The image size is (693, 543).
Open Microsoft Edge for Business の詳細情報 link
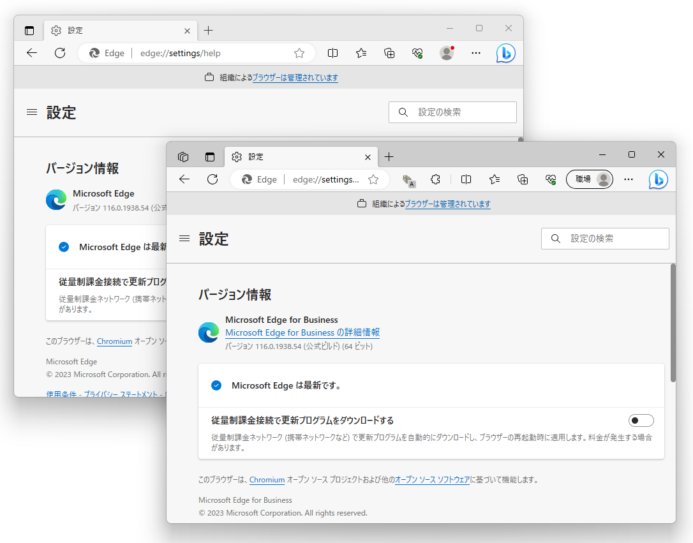click(x=302, y=332)
